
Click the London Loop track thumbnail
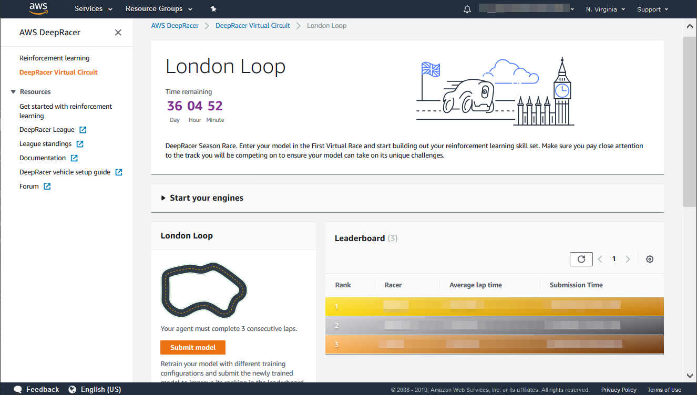(203, 290)
